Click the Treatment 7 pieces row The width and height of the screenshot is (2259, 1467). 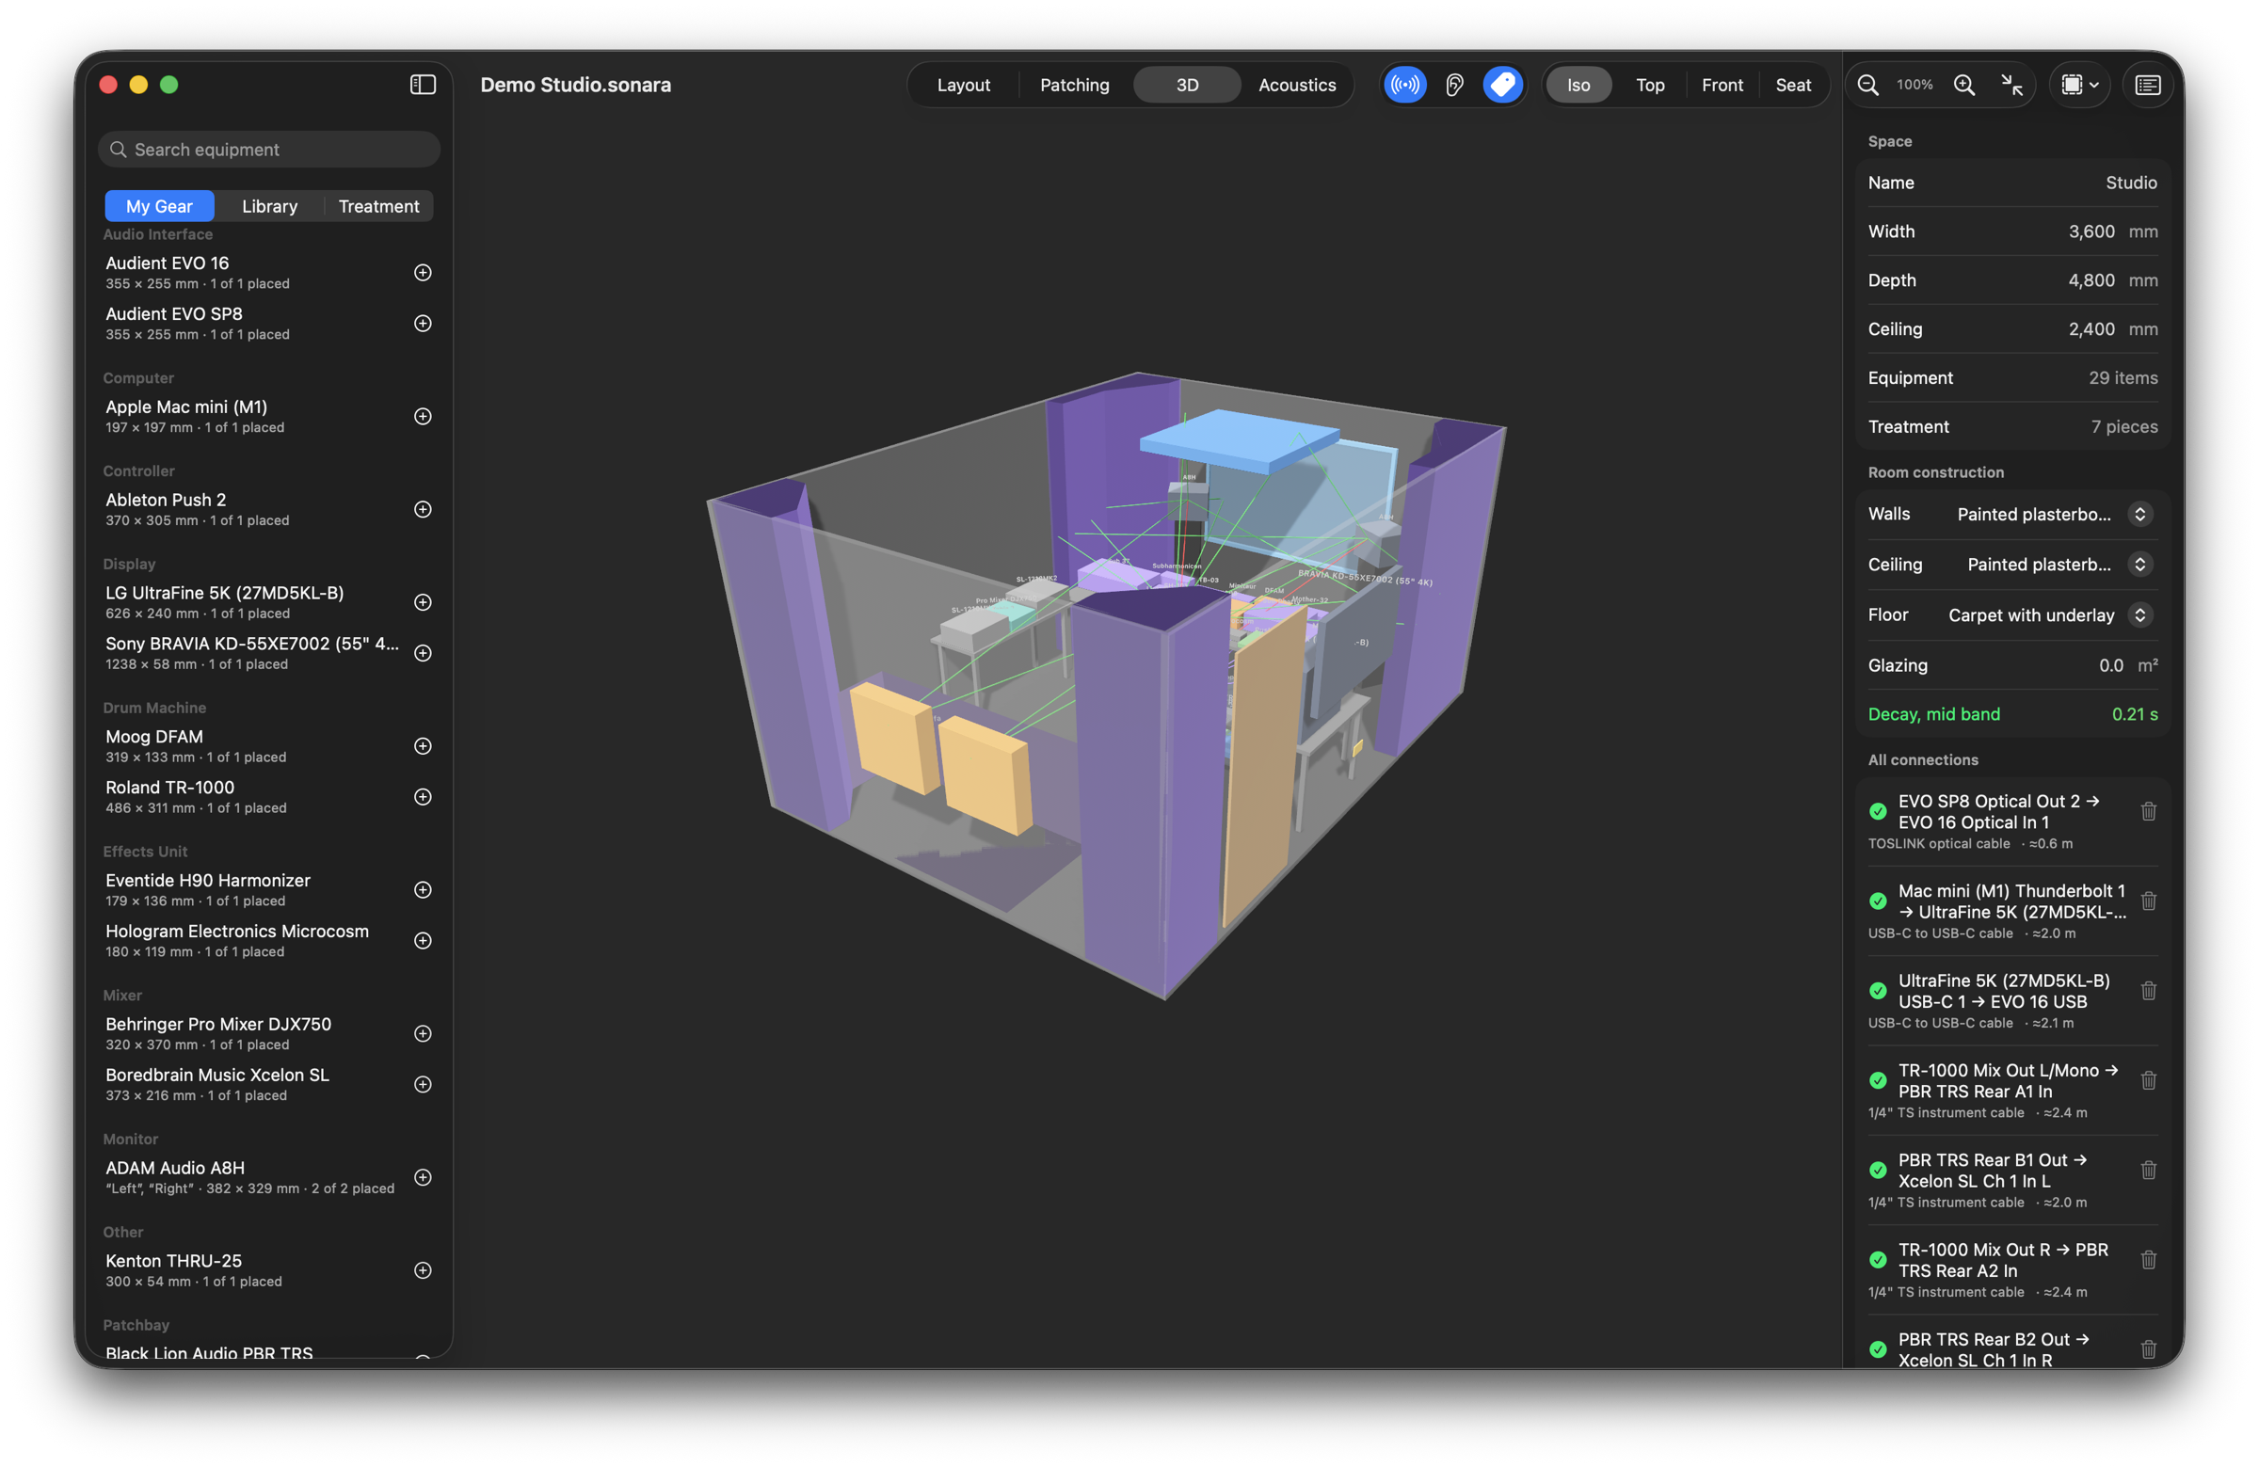pos(2012,427)
